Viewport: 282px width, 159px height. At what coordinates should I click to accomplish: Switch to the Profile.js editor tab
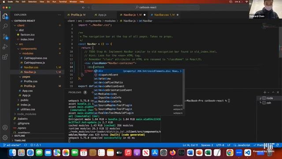[x=76, y=15]
